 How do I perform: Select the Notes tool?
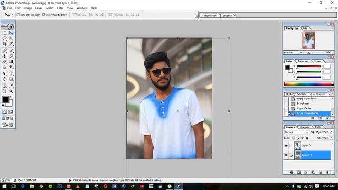click(5, 85)
